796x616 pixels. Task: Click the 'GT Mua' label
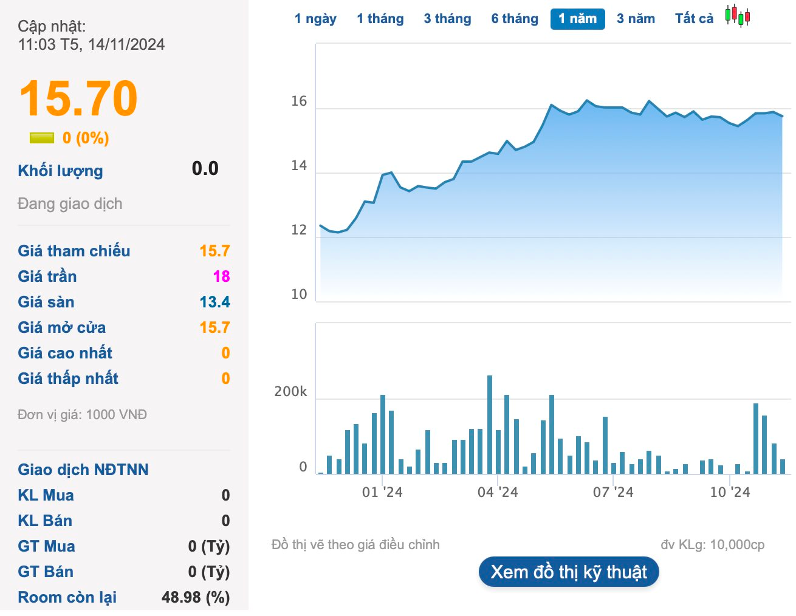[x=46, y=546]
